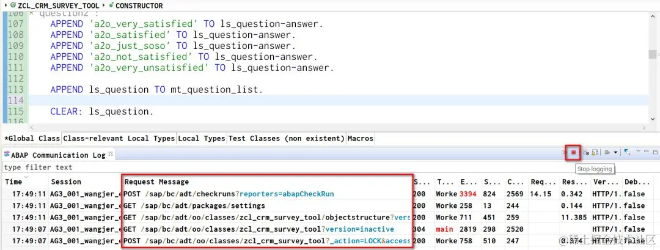Click the filter-search icon in log toolbar
The image size is (660, 250).
pyautogui.click(x=627, y=152)
